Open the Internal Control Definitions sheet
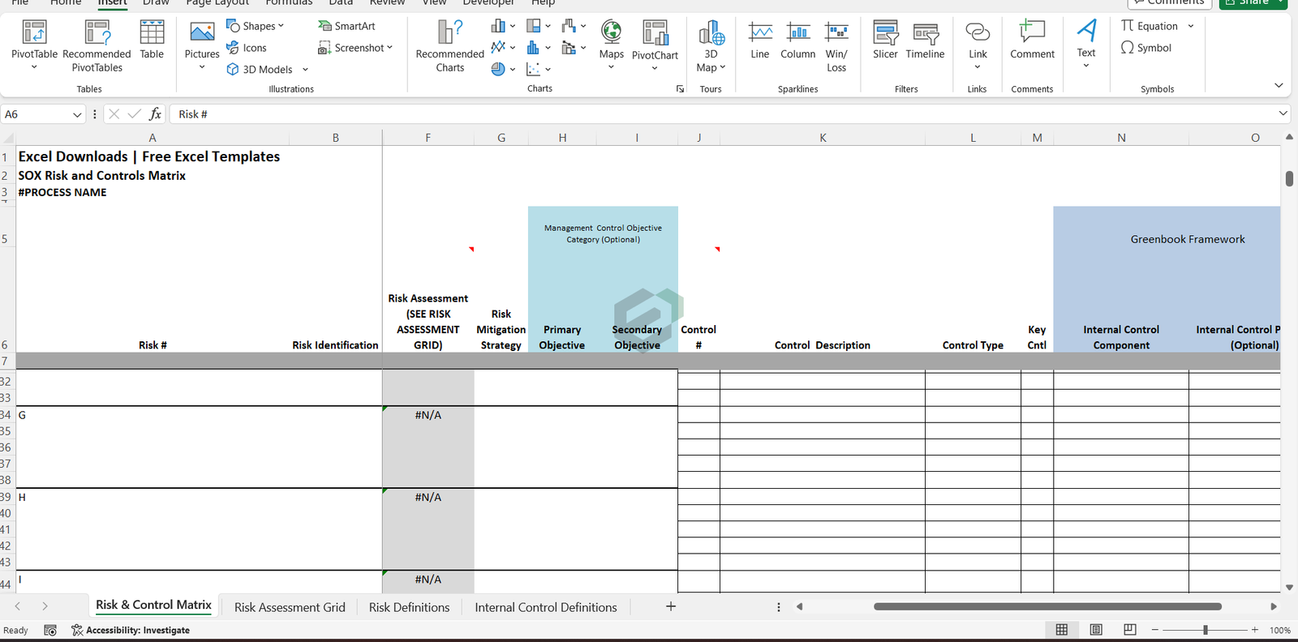This screenshot has height=642, width=1298. coord(545,607)
